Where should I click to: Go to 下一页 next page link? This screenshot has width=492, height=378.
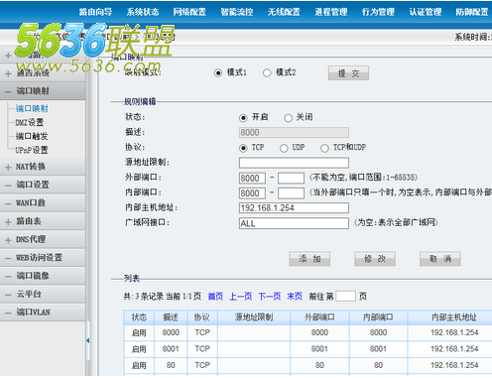(x=270, y=297)
